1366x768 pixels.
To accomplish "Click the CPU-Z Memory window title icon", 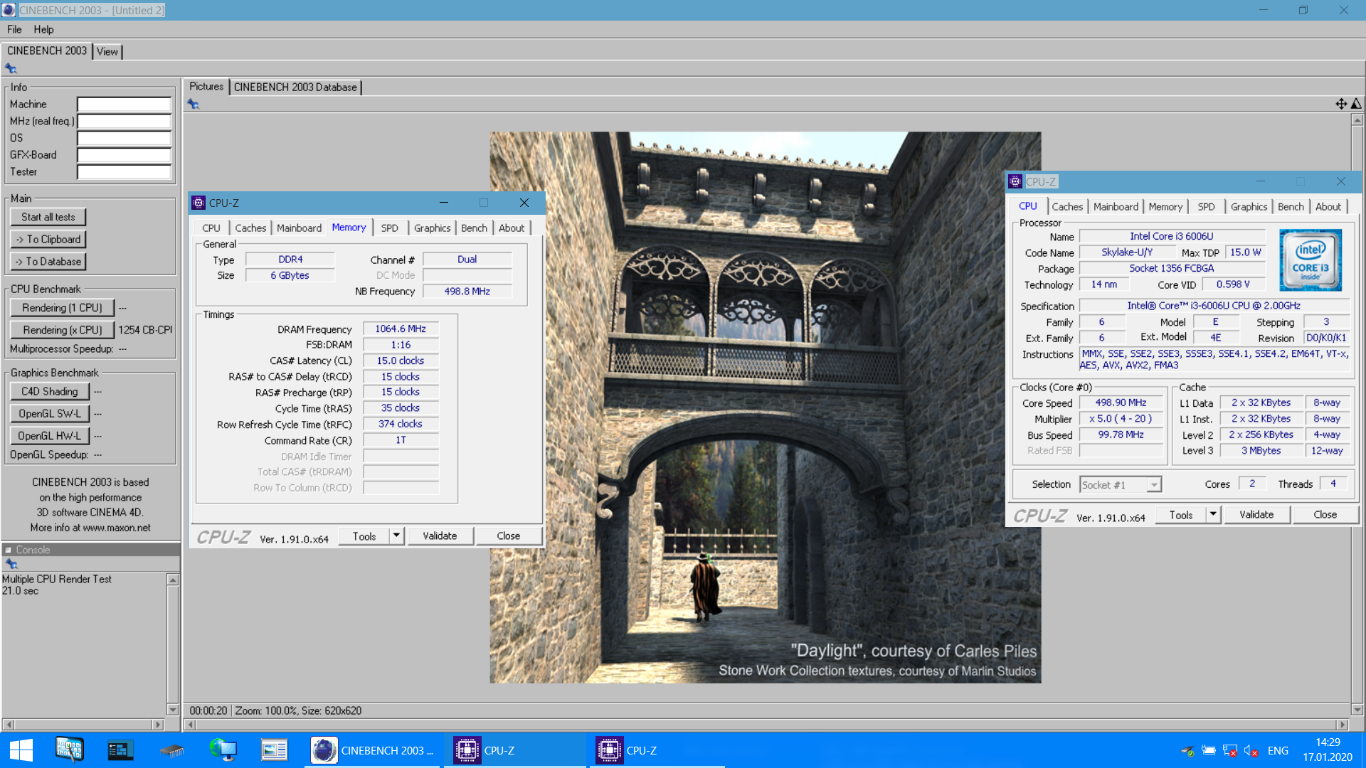I will (198, 203).
